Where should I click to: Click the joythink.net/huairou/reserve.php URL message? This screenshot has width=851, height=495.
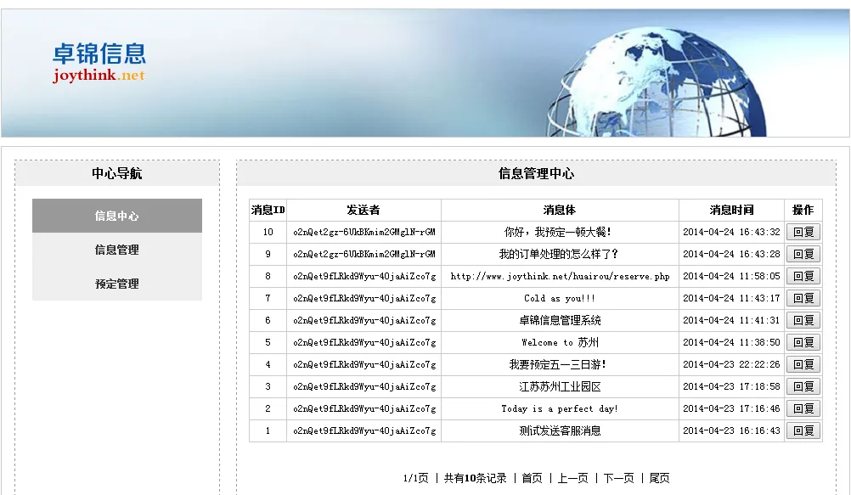560,276
